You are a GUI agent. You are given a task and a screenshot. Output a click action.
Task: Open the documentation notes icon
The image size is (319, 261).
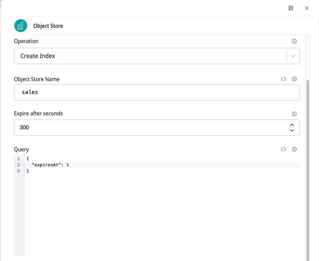click(291, 8)
